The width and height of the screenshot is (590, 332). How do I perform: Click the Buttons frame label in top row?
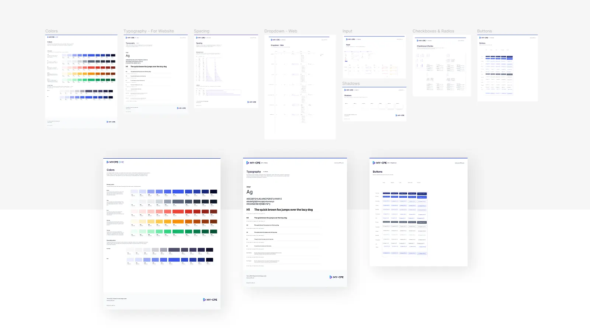pyautogui.click(x=485, y=31)
